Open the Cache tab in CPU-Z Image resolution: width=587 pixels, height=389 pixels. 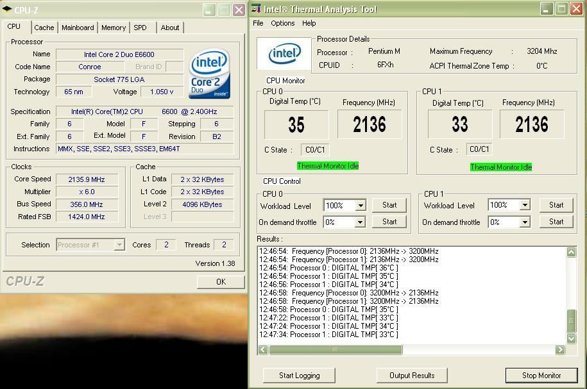pos(44,28)
